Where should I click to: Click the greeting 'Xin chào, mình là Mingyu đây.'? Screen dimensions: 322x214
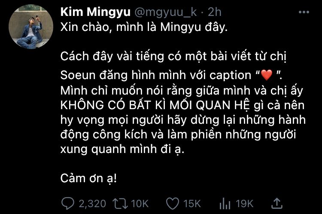(144, 28)
